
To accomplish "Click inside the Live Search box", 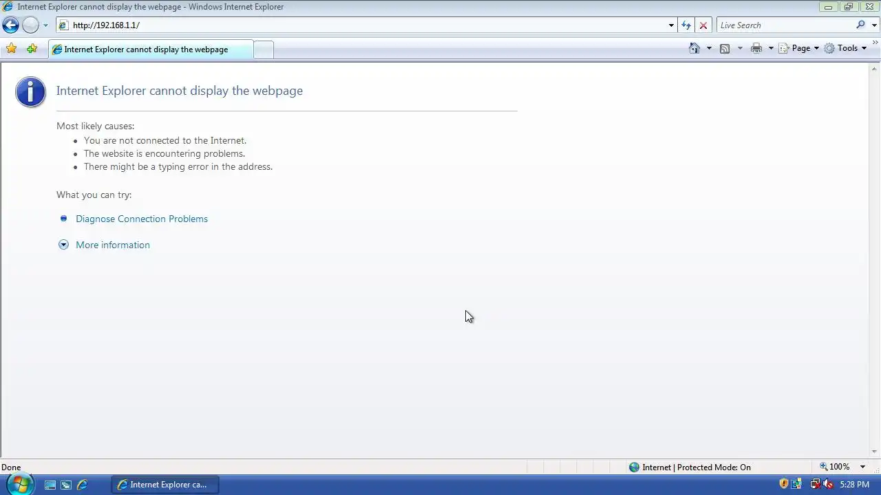I will pyautogui.click(x=785, y=25).
